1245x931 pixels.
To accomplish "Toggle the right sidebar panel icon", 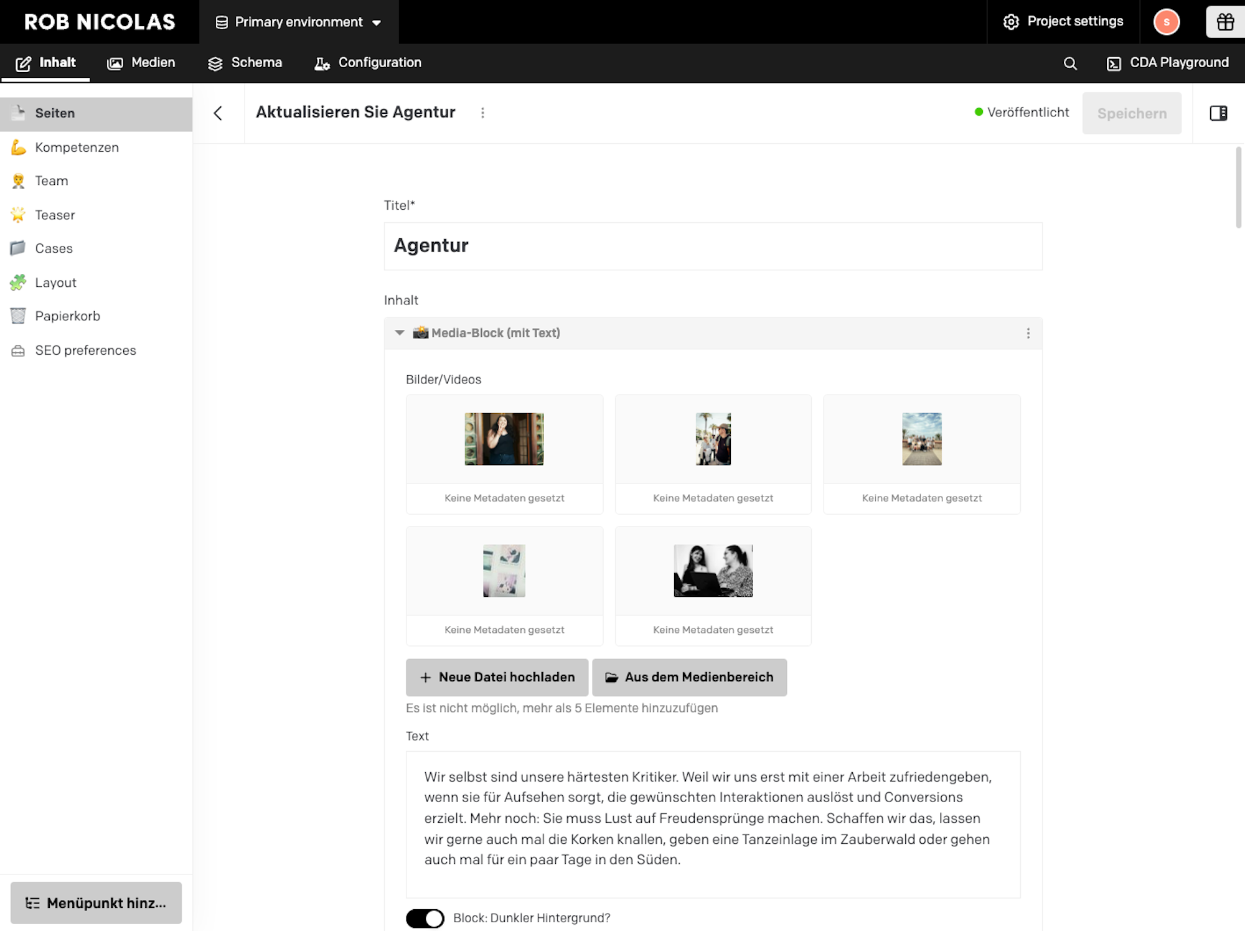I will pos(1218,113).
